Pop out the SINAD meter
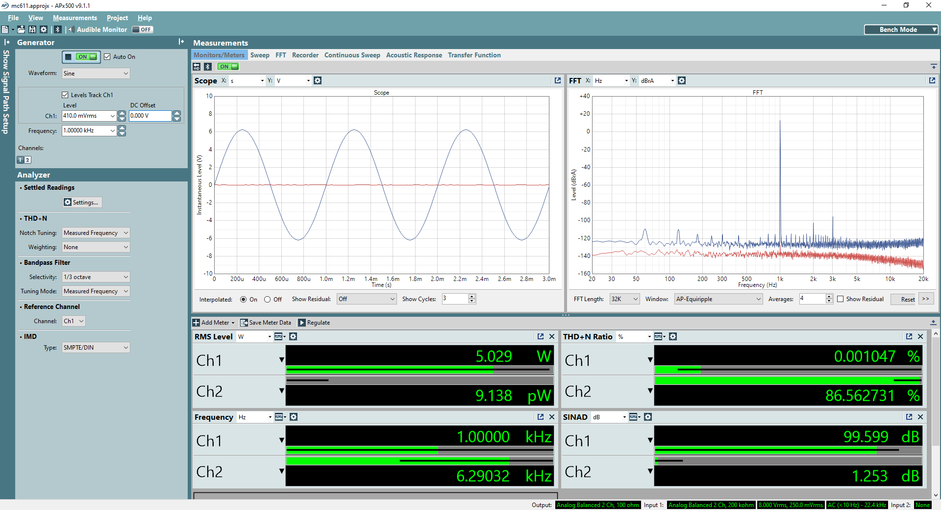This screenshot has width=941, height=510. coord(909,417)
